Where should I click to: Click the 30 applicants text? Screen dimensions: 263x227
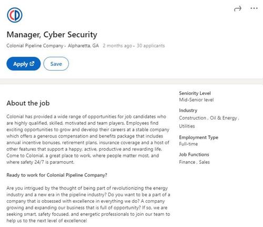coord(150,46)
